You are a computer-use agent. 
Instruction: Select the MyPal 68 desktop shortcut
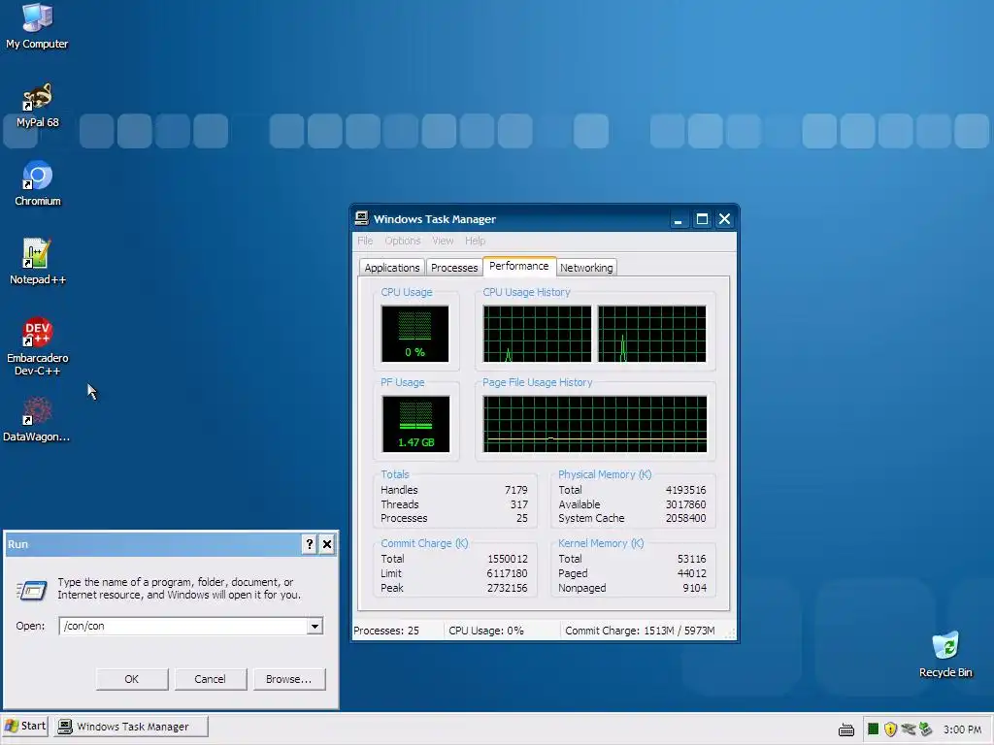[38, 105]
